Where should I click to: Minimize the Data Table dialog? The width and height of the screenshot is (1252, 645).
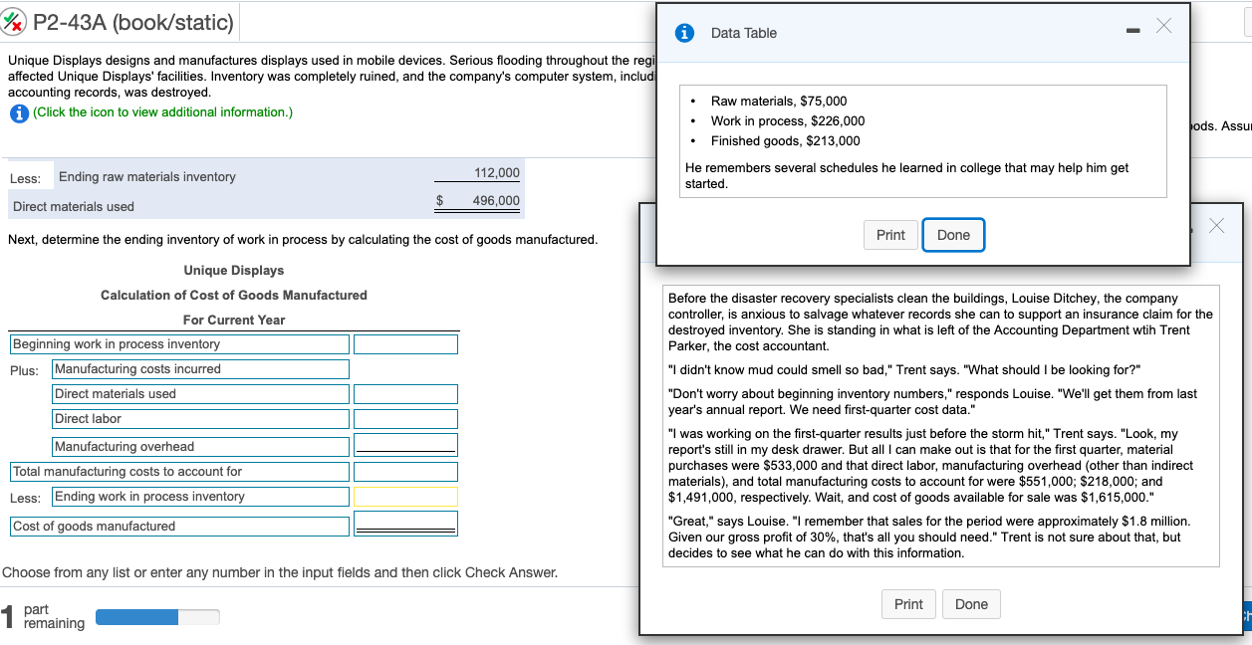[x=1133, y=29]
